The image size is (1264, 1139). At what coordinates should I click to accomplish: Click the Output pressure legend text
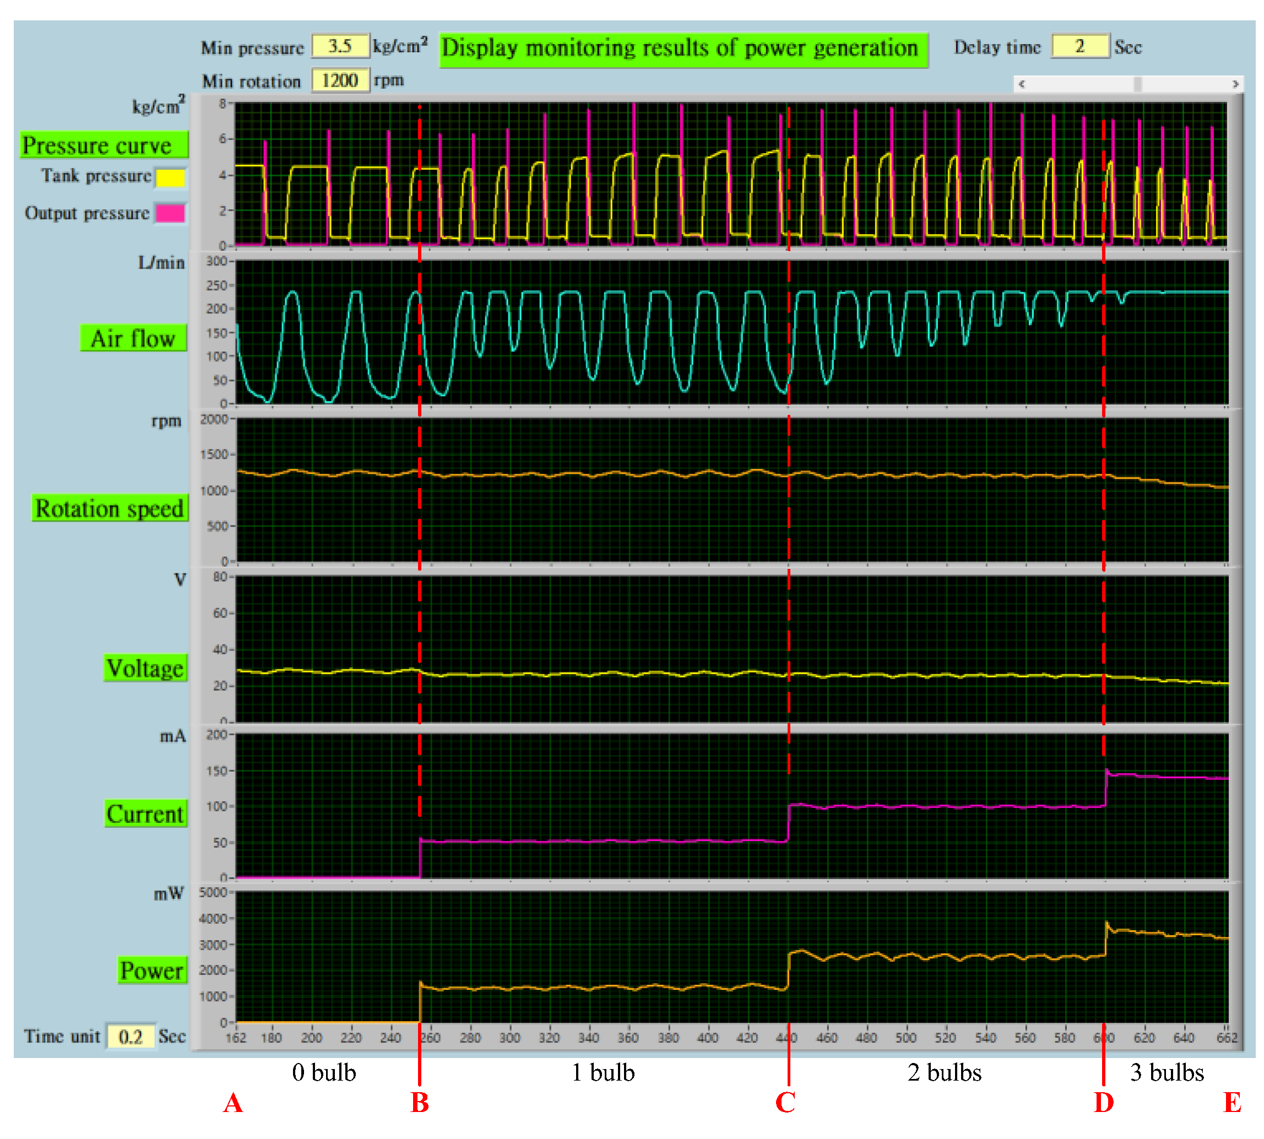coord(87,213)
